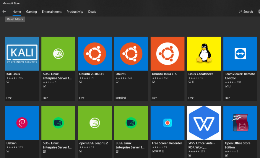
Task: Open the Entertainment tab
Action: pyautogui.click(x=52, y=12)
